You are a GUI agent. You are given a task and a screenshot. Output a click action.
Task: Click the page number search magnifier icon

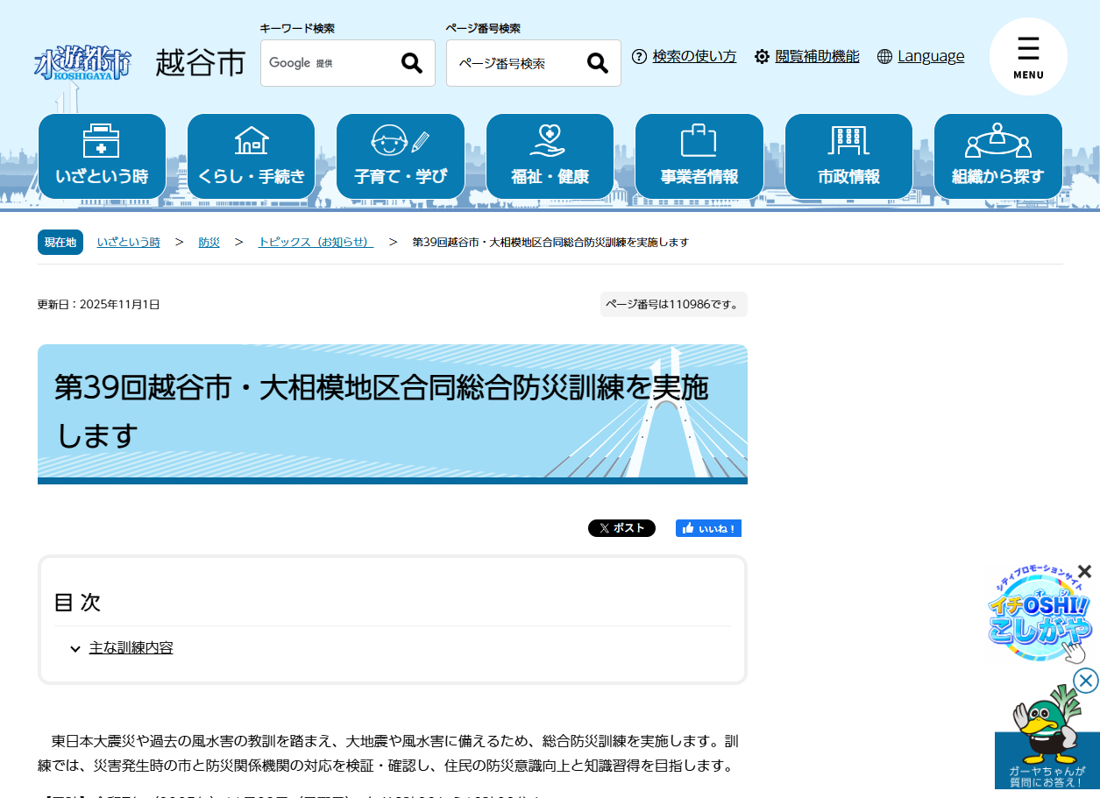tap(597, 63)
